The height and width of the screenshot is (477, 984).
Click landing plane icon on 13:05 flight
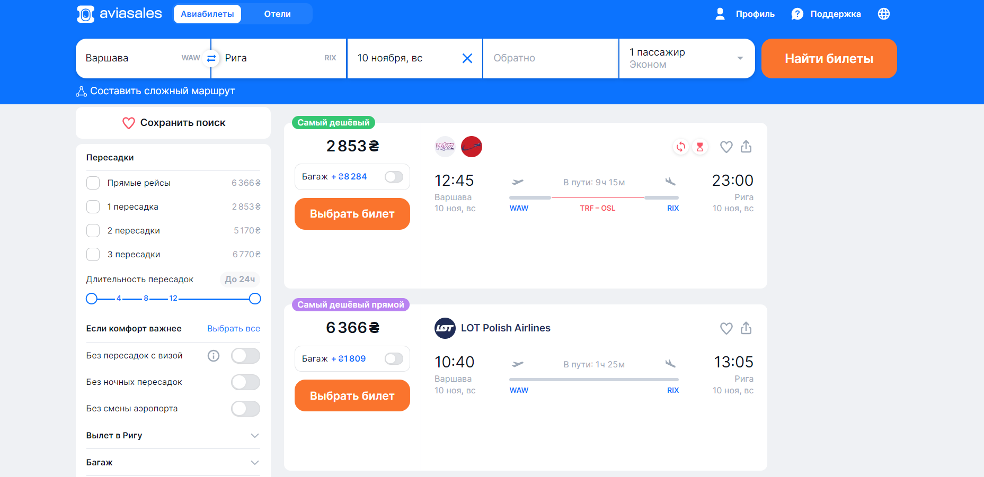click(670, 363)
